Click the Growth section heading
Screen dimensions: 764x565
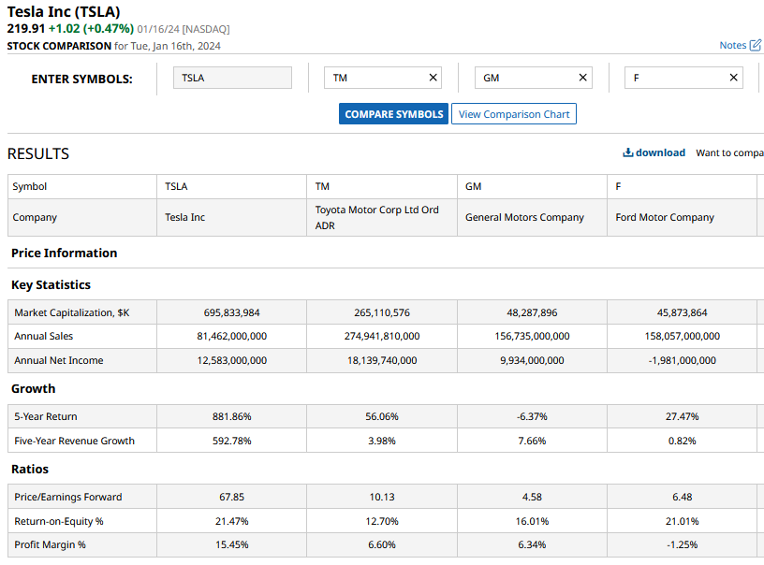[x=34, y=388]
